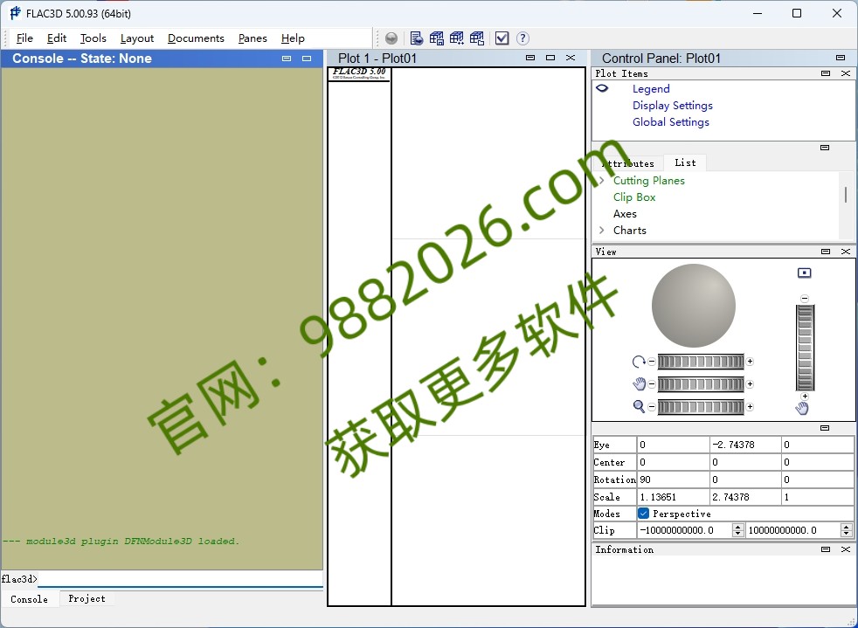Select the List tab

pos(685,162)
